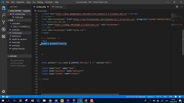Open the Selection menu

click(x=20, y=2)
